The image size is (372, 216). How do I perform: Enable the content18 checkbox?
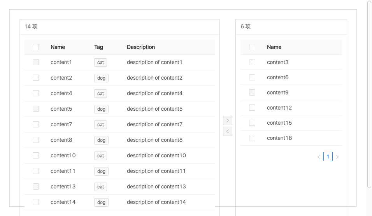pyautogui.click(x=252, y=138)
